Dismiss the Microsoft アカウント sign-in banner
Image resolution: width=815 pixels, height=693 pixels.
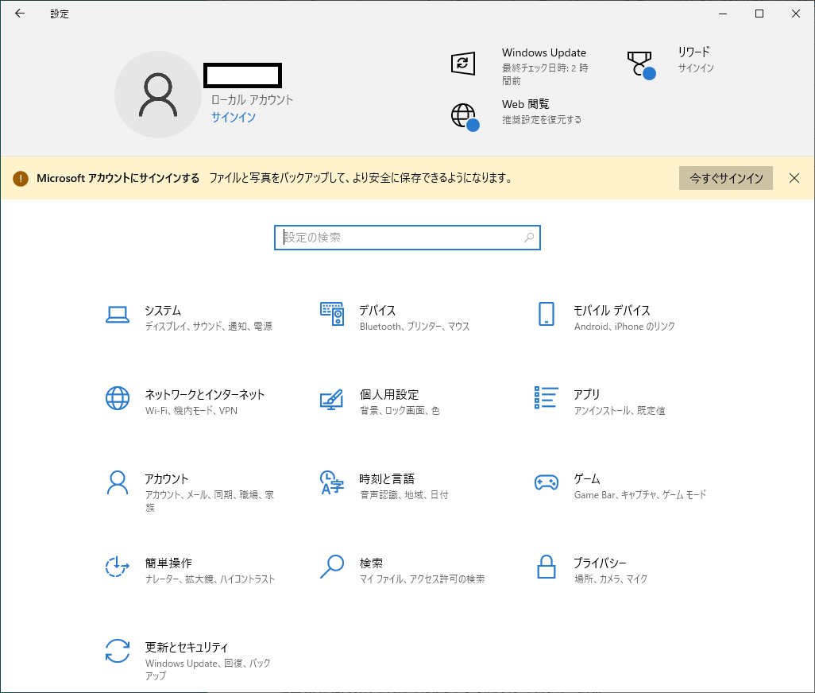pyautogui.click(x=794, y=178)
